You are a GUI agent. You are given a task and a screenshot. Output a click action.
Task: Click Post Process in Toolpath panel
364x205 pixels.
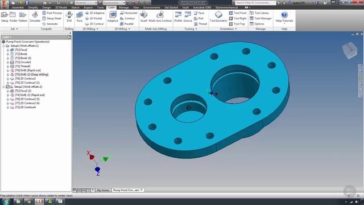click(52, 13)
